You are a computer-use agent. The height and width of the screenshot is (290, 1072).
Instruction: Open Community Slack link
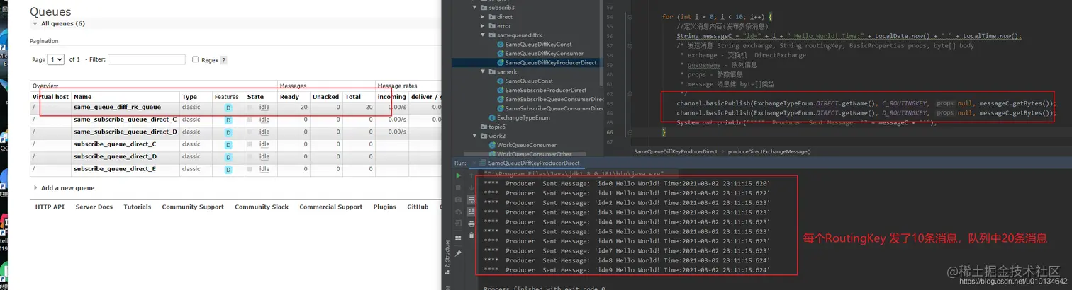pyautogui.click(x=262, y=207)
